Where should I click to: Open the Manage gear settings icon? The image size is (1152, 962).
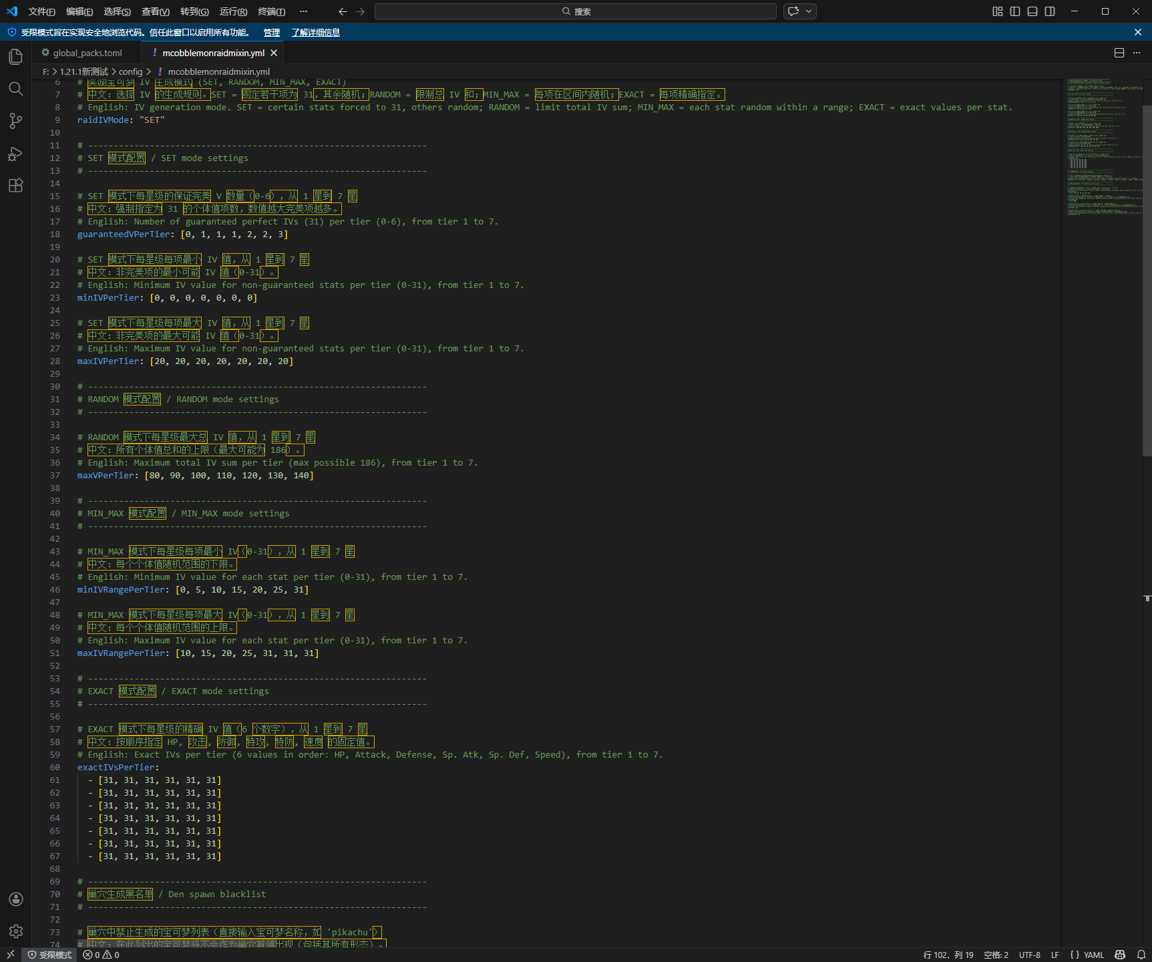coord(15,931)
